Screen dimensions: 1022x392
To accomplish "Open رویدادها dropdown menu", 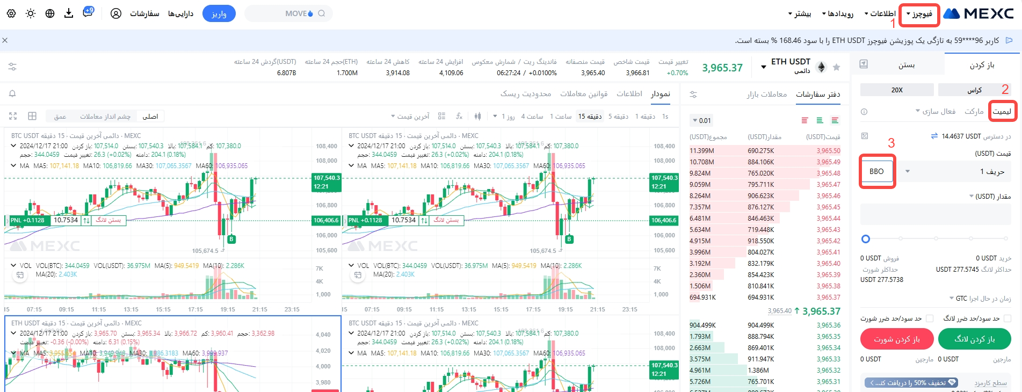I will click(x=838, y=13).
